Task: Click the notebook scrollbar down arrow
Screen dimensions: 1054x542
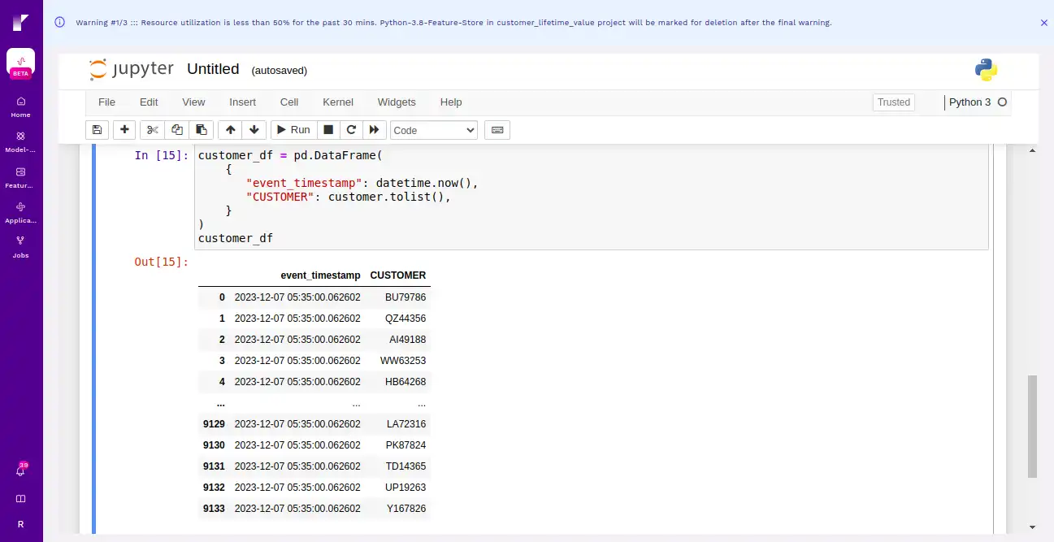Action: point(1032,527)
